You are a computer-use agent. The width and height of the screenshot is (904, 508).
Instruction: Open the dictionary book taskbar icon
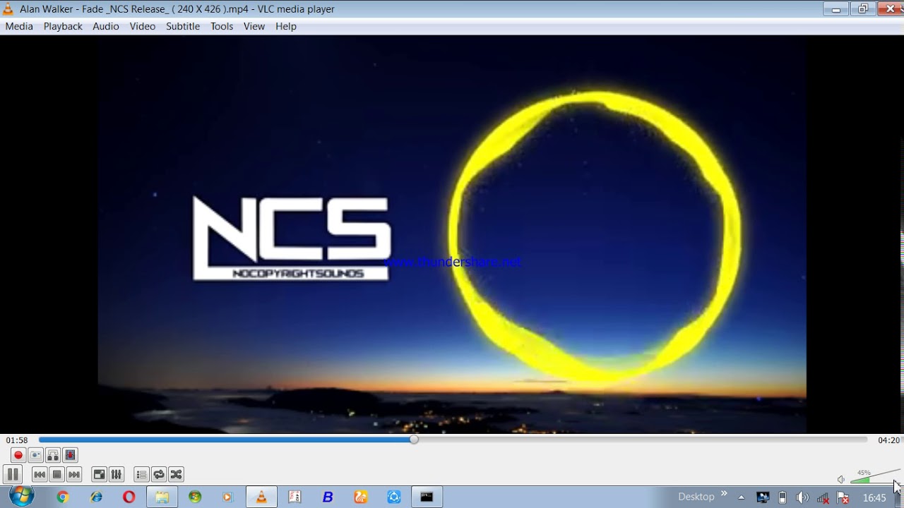(295, 497)
